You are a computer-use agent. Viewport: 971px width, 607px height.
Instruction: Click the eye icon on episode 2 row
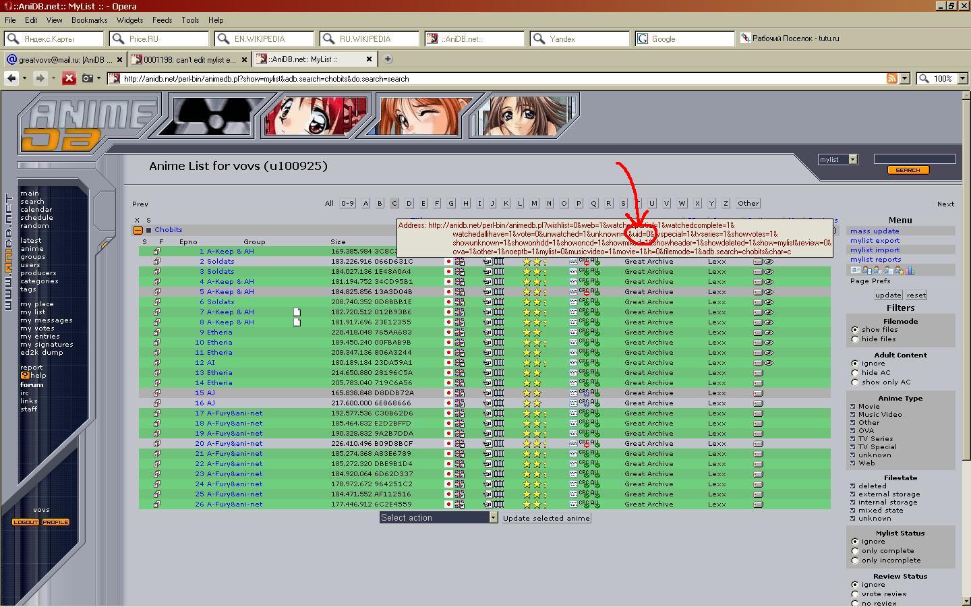pos(769,262)
